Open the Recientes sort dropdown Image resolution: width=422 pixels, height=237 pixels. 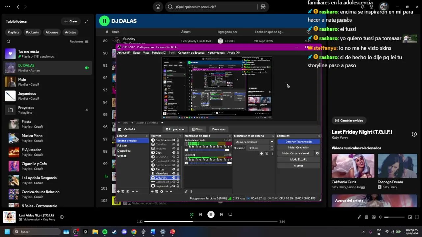tap(79, 41)
